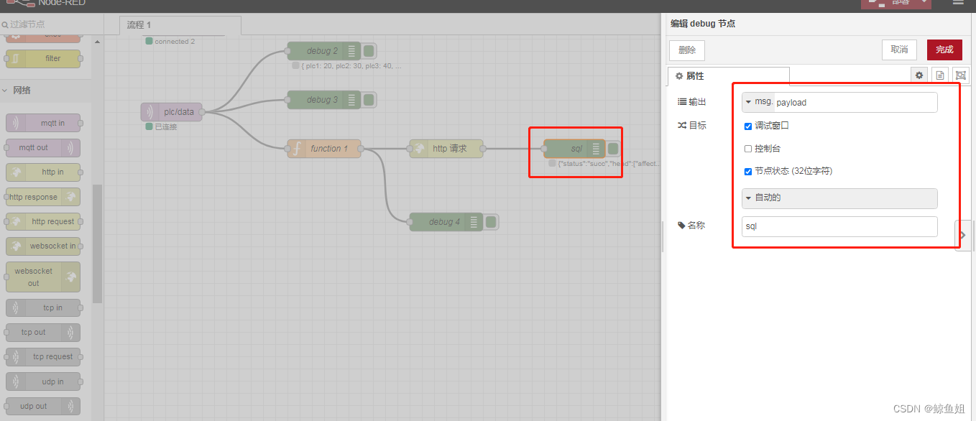Click the 完成 button
This screenshot has width=976, height=421.
click(x=944, y=50)
